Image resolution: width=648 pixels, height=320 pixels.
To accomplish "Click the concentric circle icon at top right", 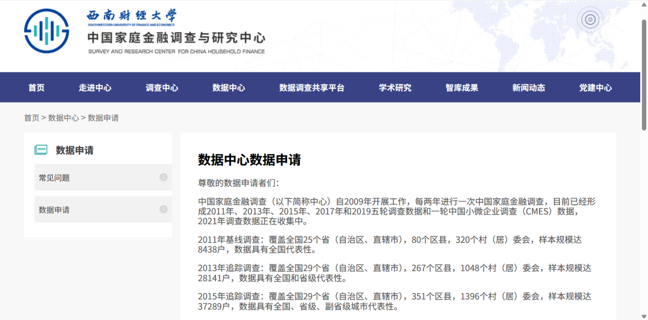I will (x=590, y=20).
